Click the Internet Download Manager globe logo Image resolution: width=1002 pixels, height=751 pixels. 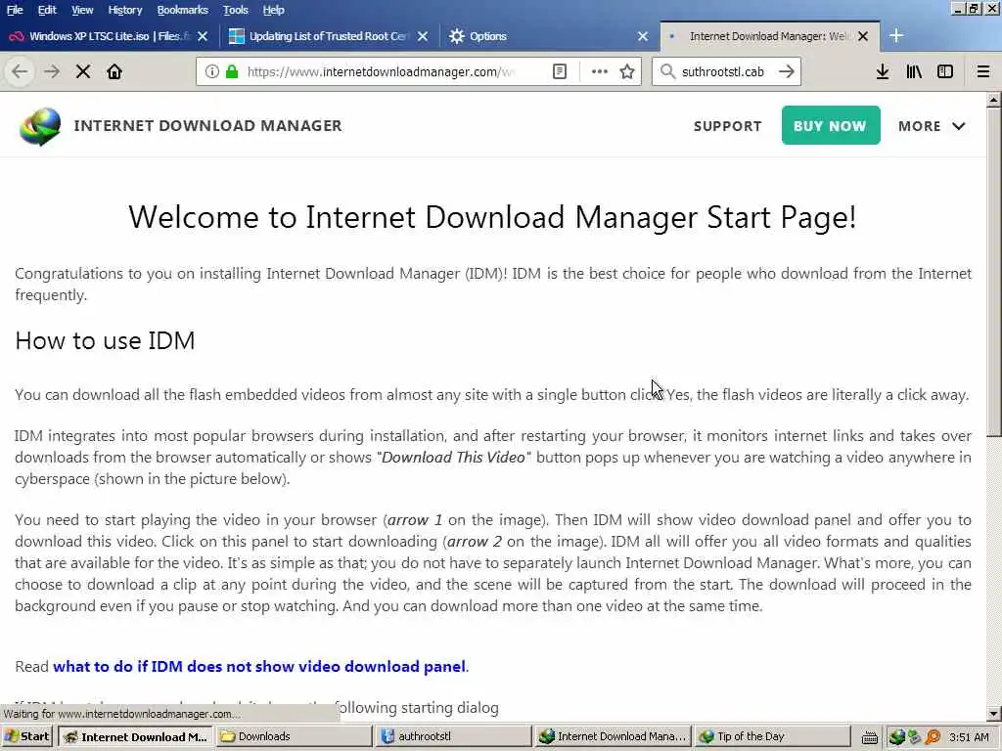coord(40,126)
